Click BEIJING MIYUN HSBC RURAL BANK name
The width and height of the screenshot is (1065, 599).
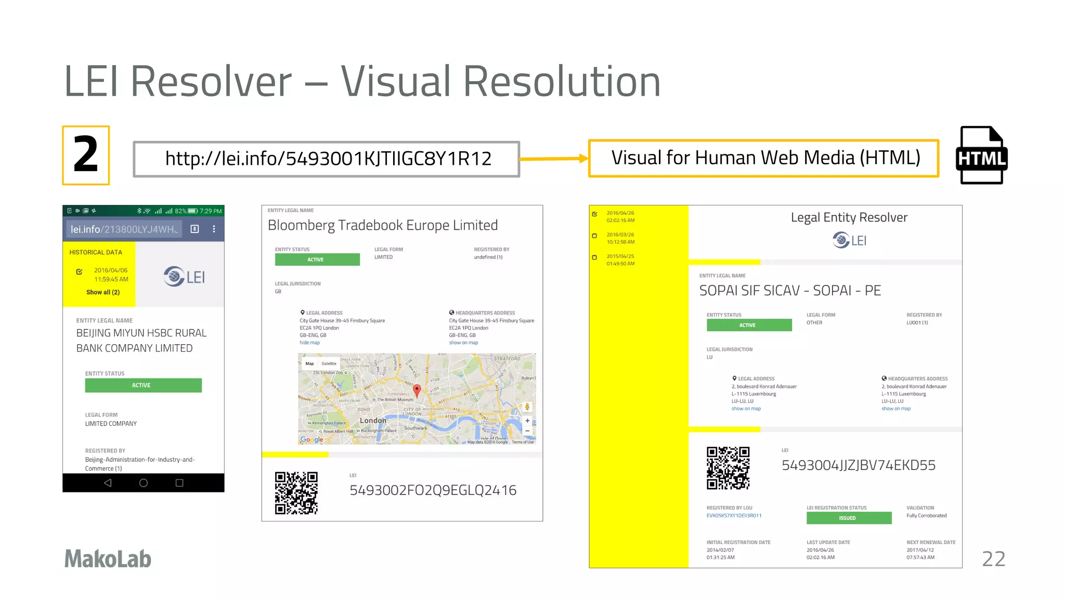point(141,341)
